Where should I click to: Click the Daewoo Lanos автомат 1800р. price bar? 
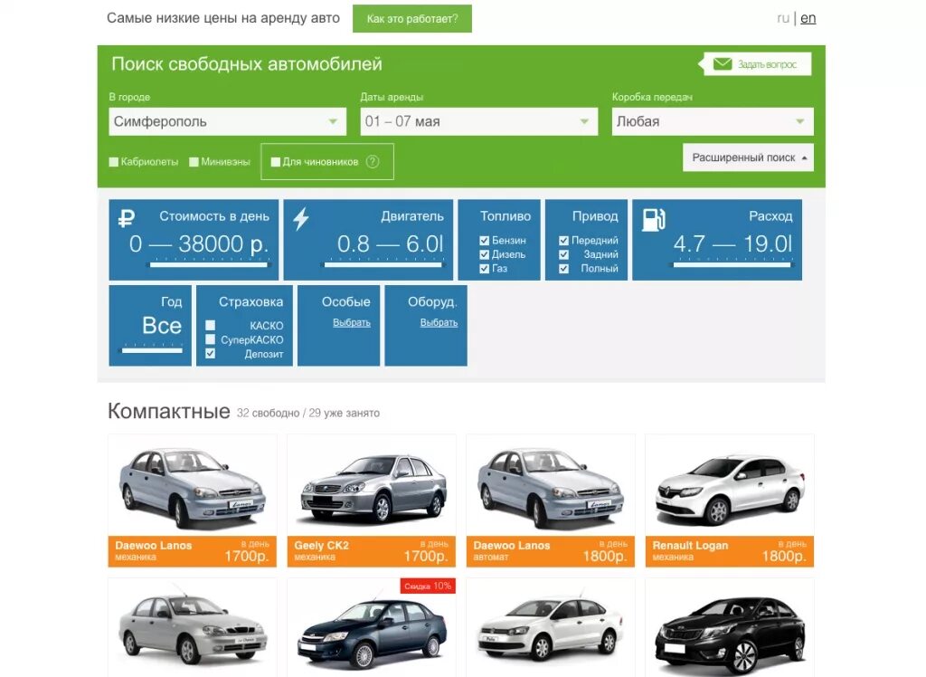(551, 552)
